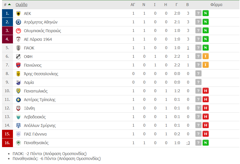This screenshot has height=164, width=240.
Task: Click the Φόρμα column header
Action: pyautogui.click(x=216, y=5)
